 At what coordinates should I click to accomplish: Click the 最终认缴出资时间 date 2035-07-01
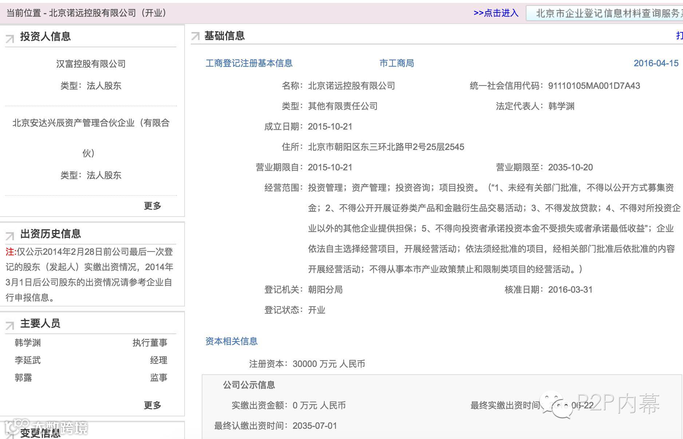point(315,426)
